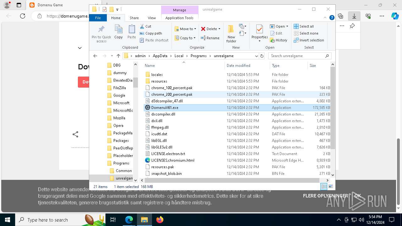402x226 pixels.
Task: Switch to large icons view in status bar
Action: tap(330, 186)
